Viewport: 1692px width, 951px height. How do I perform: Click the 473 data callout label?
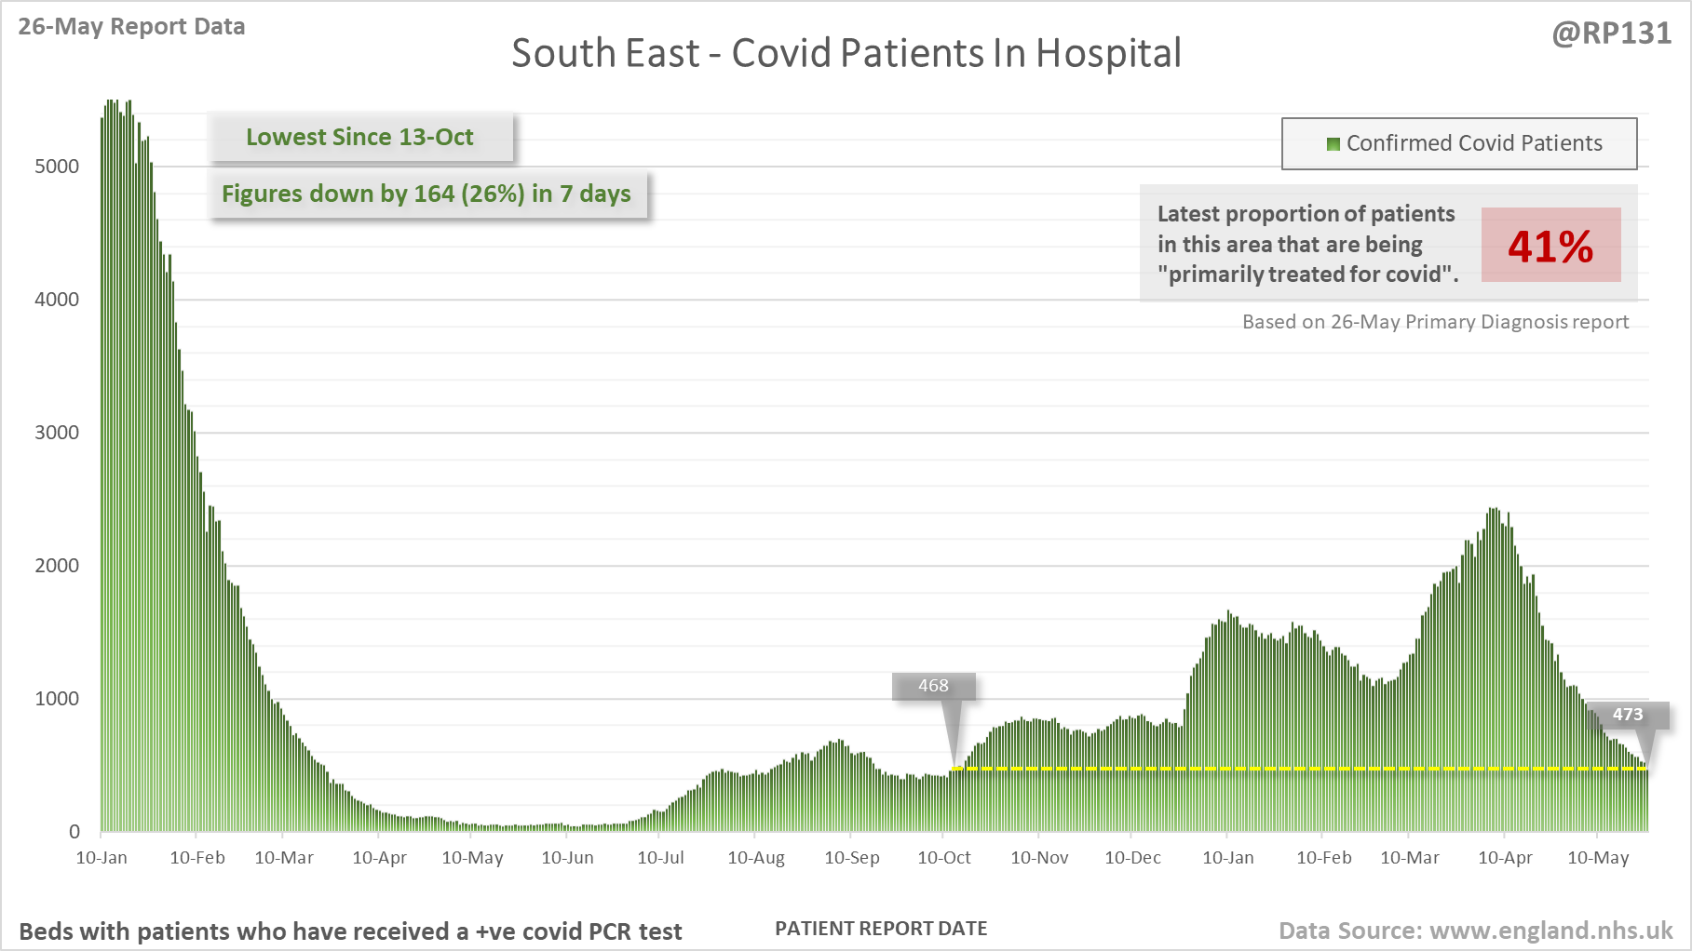[x=1628, y=715]
